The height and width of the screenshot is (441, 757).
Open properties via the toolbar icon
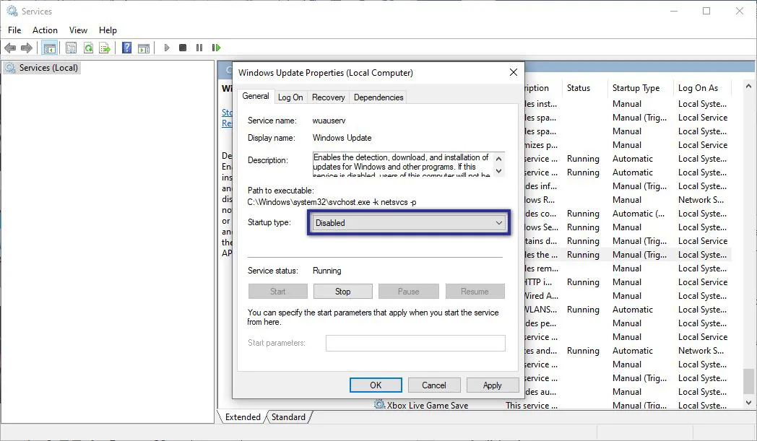(71, 48)
